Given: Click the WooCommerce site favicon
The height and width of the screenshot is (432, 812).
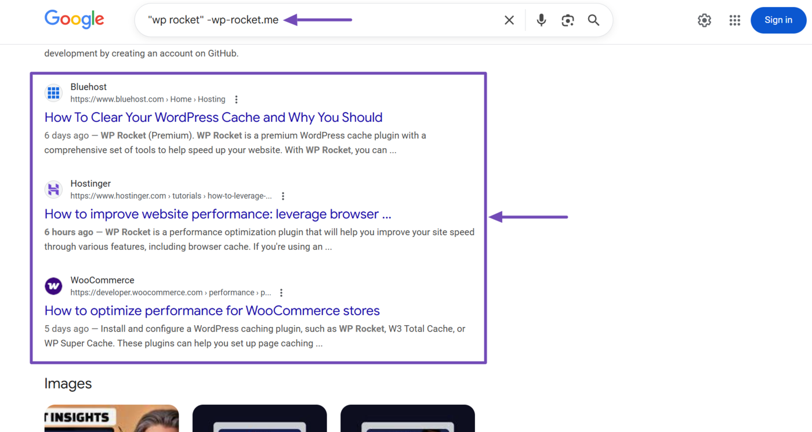Looking at the screenshot, I should coord(53,286).
